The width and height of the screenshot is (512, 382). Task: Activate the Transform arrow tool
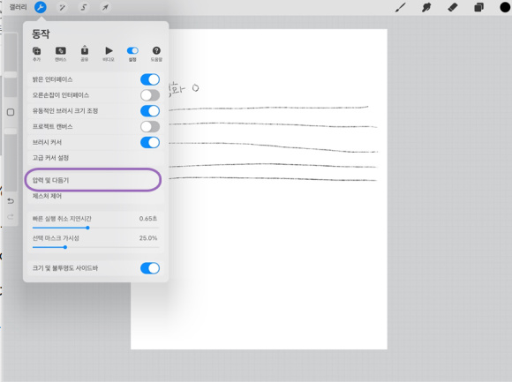coord(105,7)
